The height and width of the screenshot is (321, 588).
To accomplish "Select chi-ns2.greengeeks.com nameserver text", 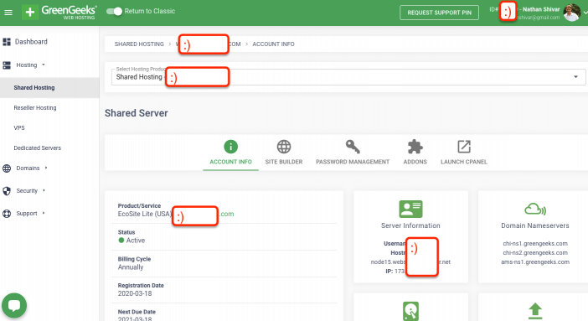I will (x=535, y=253).
